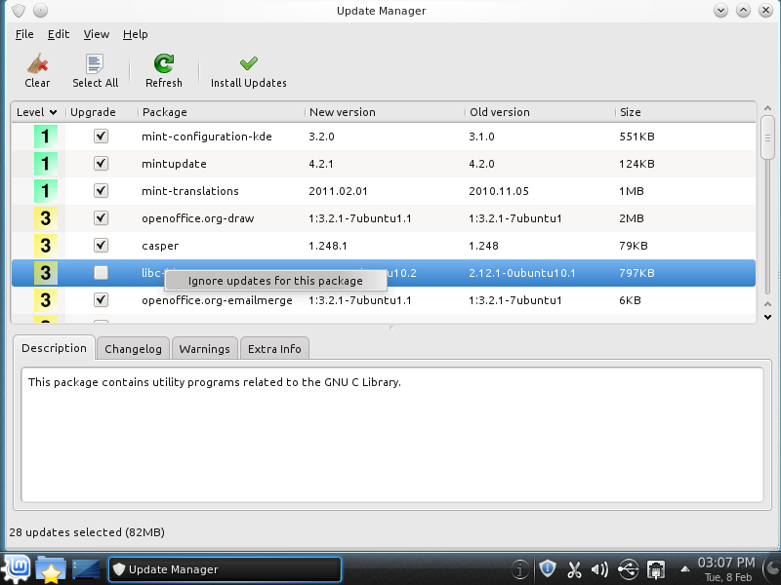
Task: Open the Help menu
Action: 135,34
